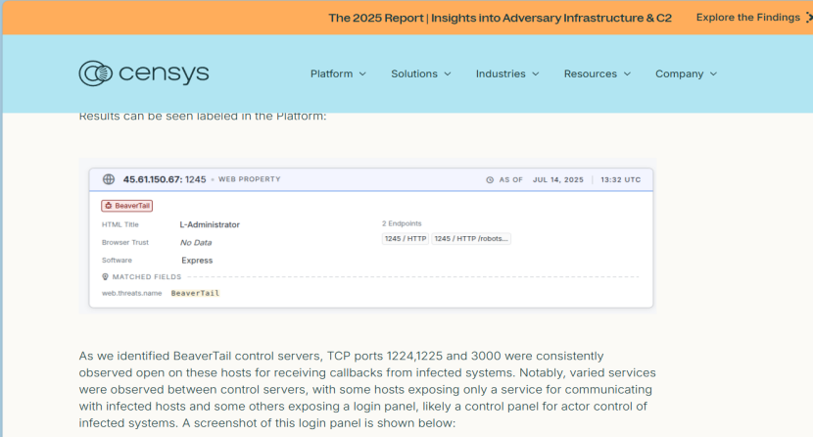Click the censys wordmark text
The width and height of the screenshot is (813, 437).
pyautogui.click(x=164, y=73)
